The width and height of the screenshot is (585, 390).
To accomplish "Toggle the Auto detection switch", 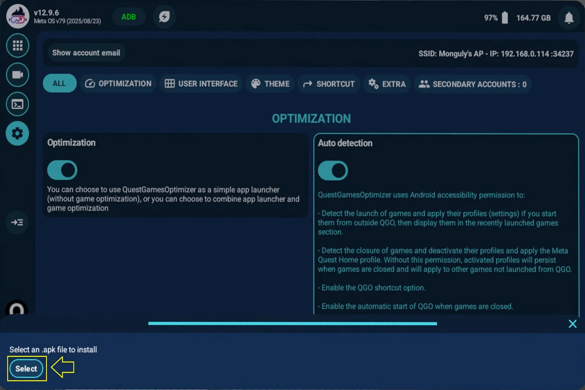I will (x=333, y=170).
